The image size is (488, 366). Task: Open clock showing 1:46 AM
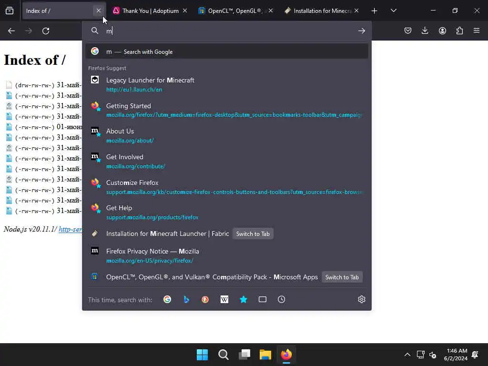click(455, 355)
